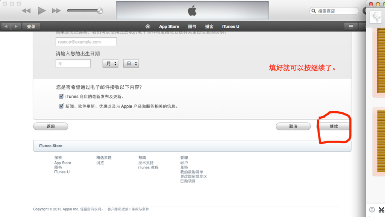Click the rewind playback button
Screen dimensions: 385x217
[26, 11]
